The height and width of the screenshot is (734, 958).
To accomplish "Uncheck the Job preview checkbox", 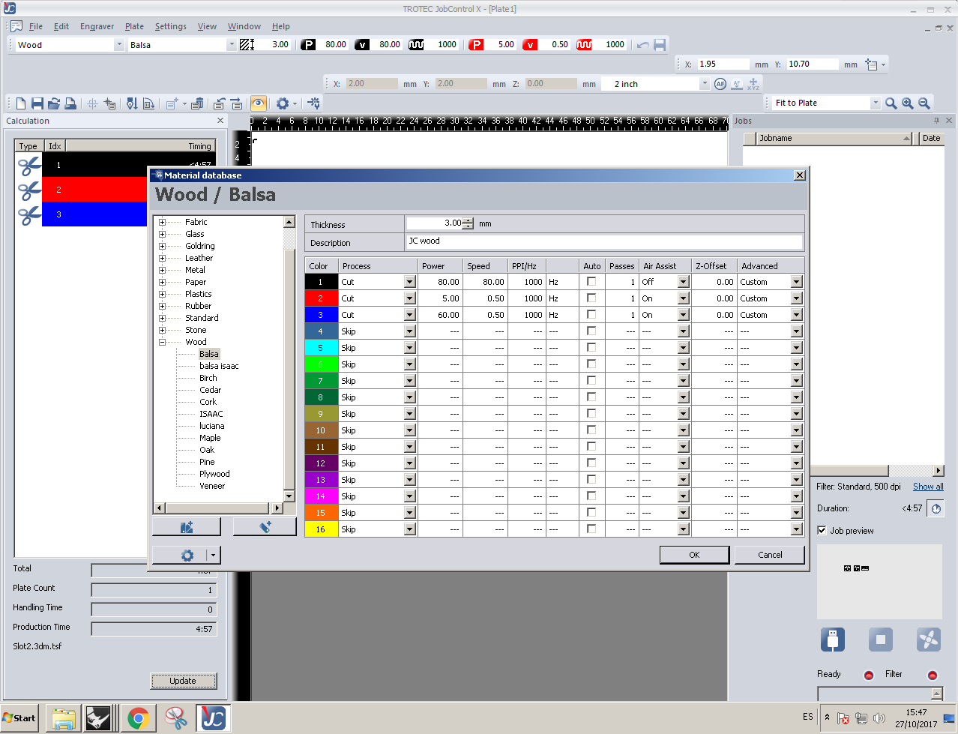I will coord(822,531).
